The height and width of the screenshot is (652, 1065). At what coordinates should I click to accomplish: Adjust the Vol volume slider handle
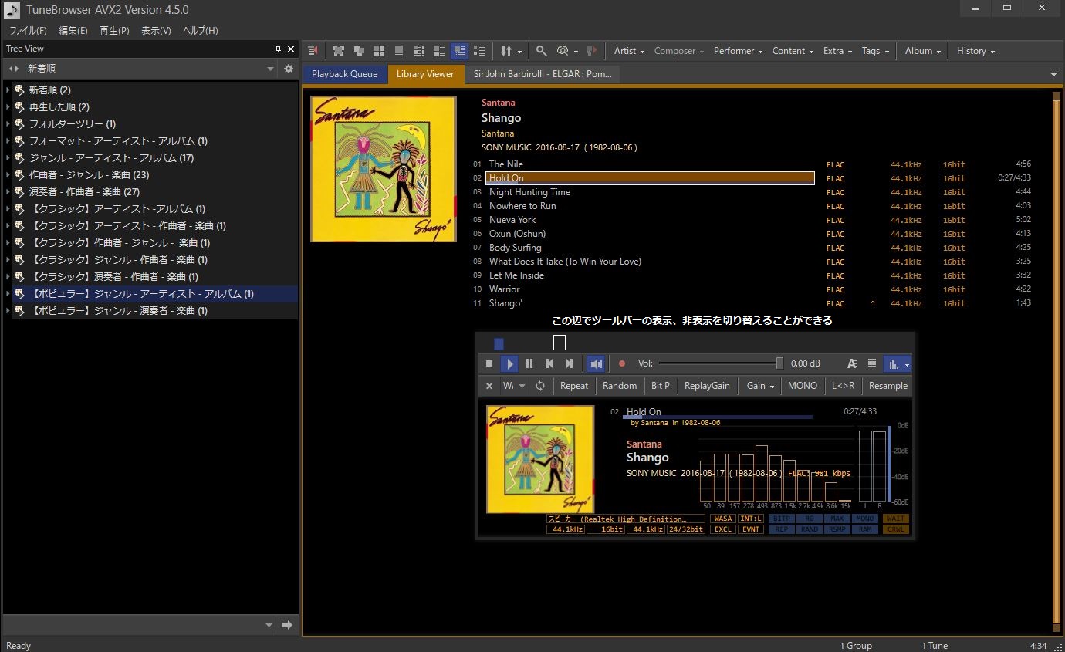[779, 363]
